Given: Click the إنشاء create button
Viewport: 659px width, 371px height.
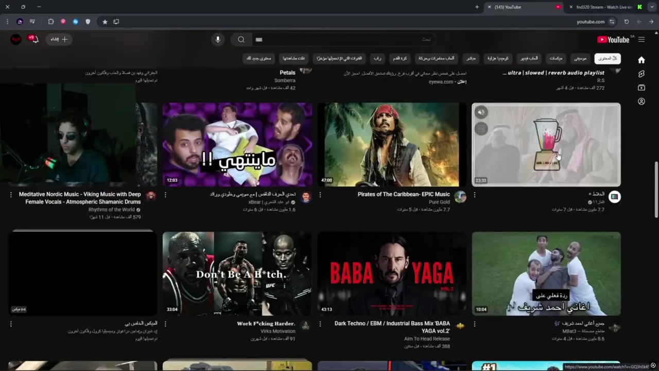Looking at the screenshot, I should pos(59,39).
